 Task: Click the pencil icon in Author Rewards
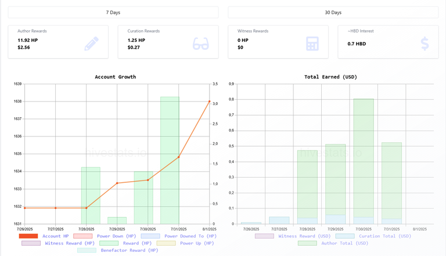pos(92,44)
